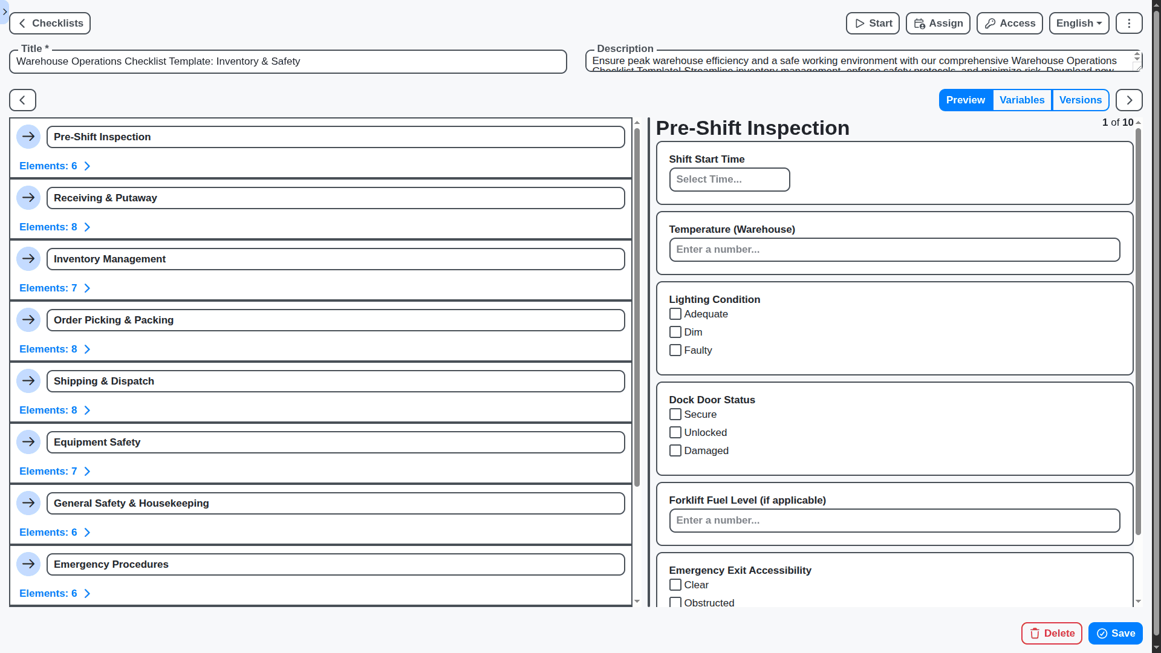Click the arrow icon beside Equipment Safety
Screen dimensions: 1161x653
point(28,442)
